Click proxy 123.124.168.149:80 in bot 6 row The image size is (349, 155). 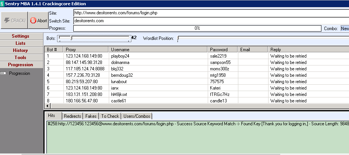[84, 88]
